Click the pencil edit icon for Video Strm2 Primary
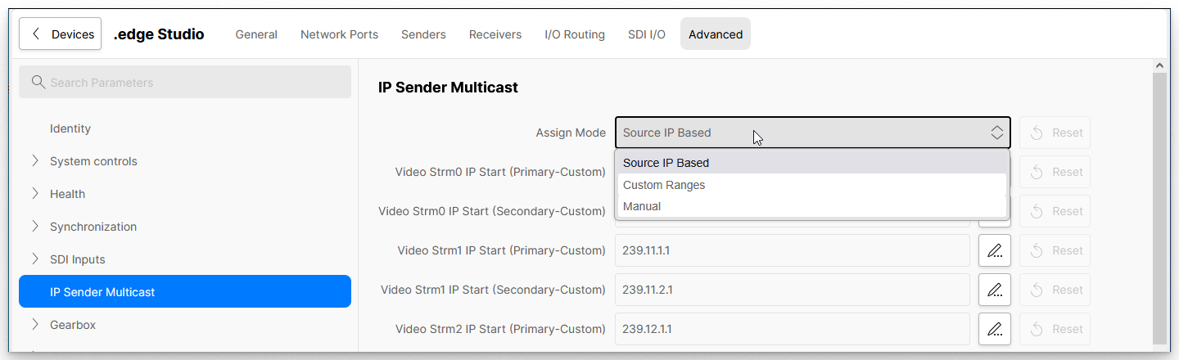 tap(994, 329)
